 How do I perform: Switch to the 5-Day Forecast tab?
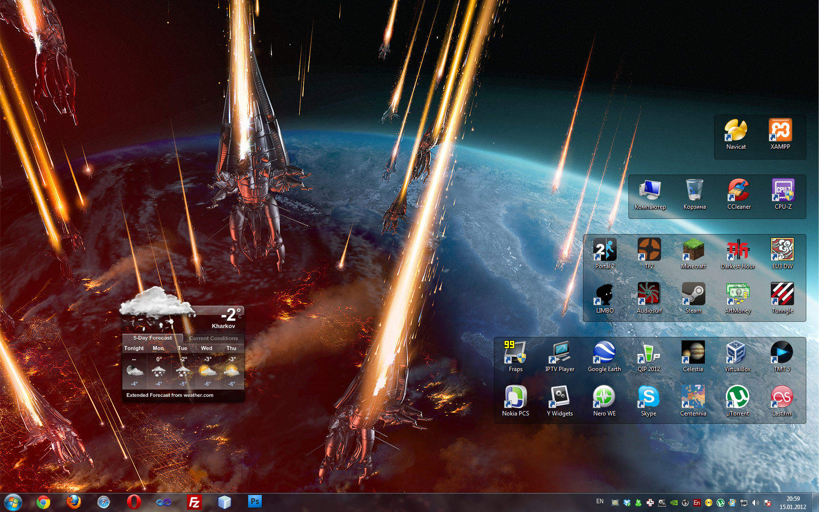click(x=153, y=338)
